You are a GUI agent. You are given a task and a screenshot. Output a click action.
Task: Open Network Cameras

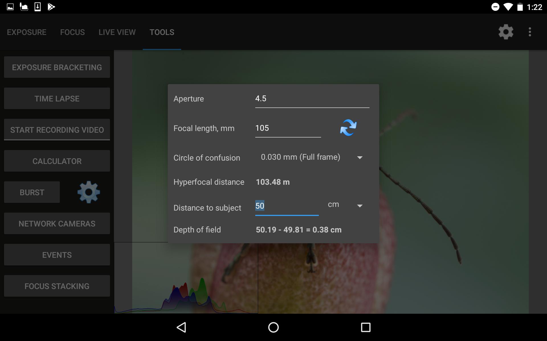pyautogui.click(x=57, y=223)
